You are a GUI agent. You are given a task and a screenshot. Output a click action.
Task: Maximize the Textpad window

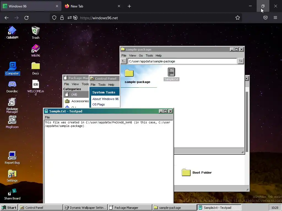point(166,111)
